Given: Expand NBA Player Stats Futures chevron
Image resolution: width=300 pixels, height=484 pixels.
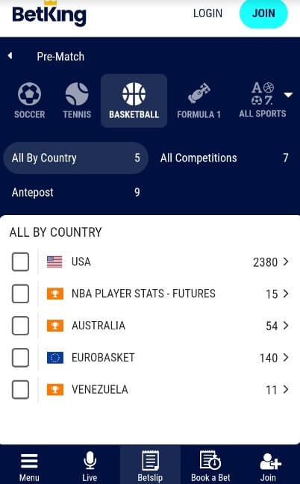Looking at the screenshot, I should click(x=286, y=294).
